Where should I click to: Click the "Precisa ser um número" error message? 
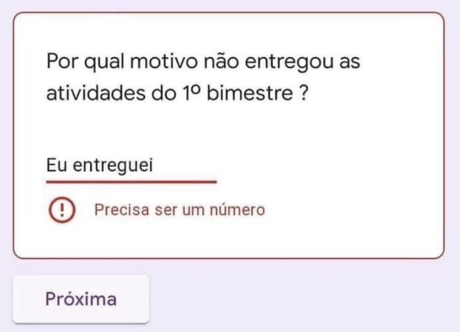pyautogui.click(x=179, y=210)
